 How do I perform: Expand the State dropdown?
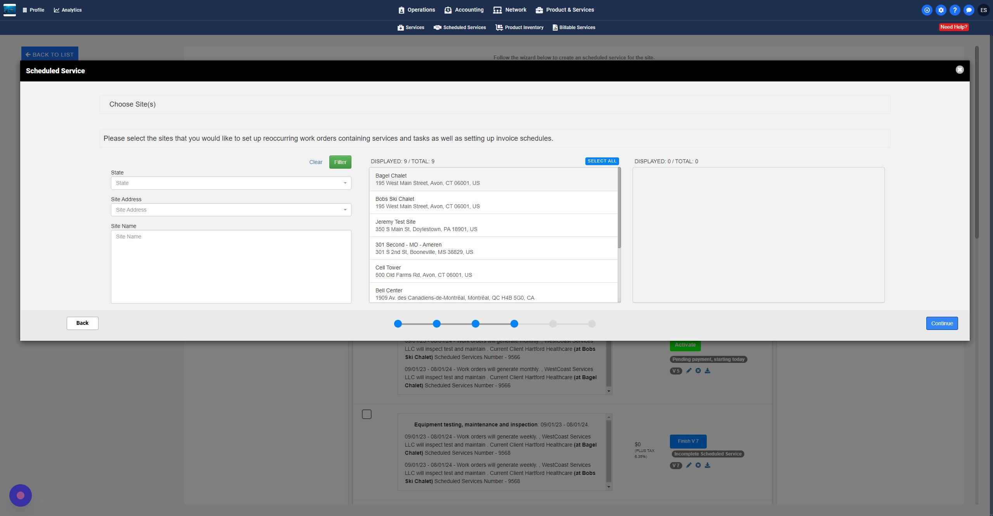(x=231, y=183)
